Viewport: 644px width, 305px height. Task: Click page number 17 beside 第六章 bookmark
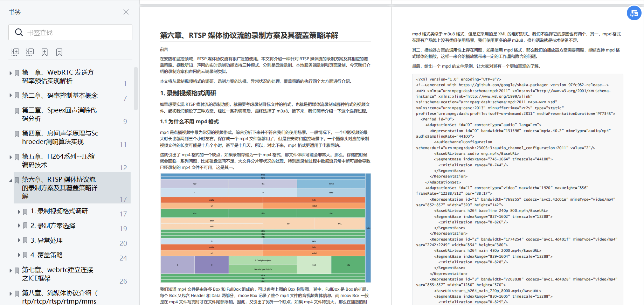(x=123, y=199)
